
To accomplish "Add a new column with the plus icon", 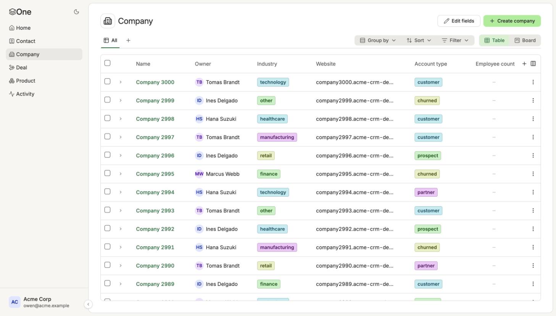I will (x=524, y=64).
